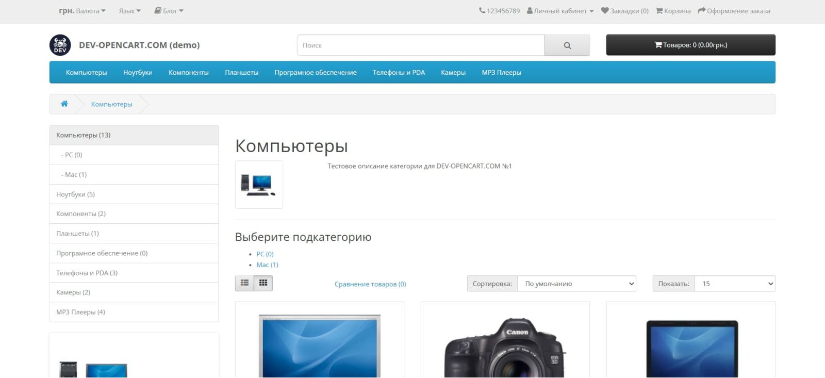This screenshot has width=825, height=378.
Task: Open Показать items-per-page select
Action: 735,284
